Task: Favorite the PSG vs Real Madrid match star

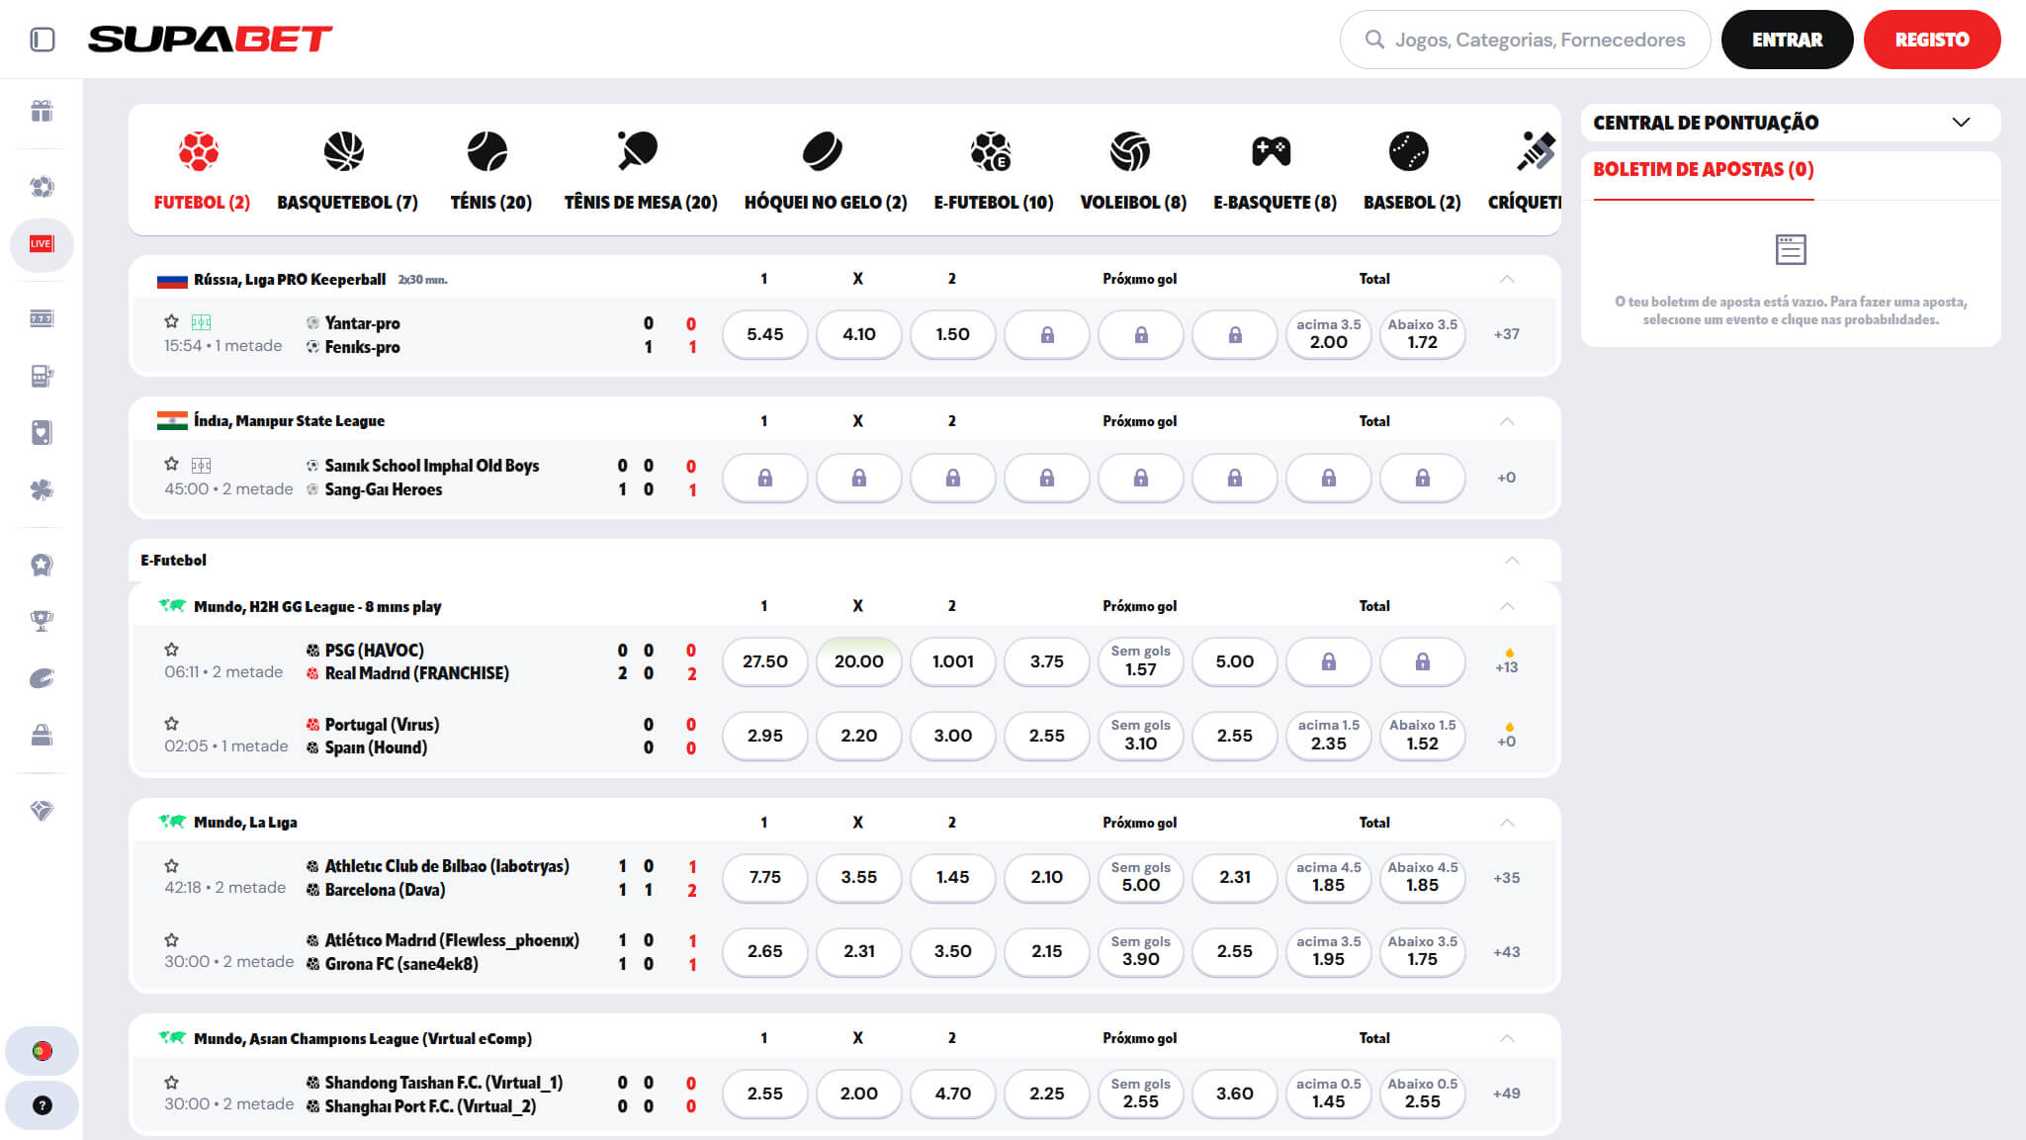Action: point(171,650)
